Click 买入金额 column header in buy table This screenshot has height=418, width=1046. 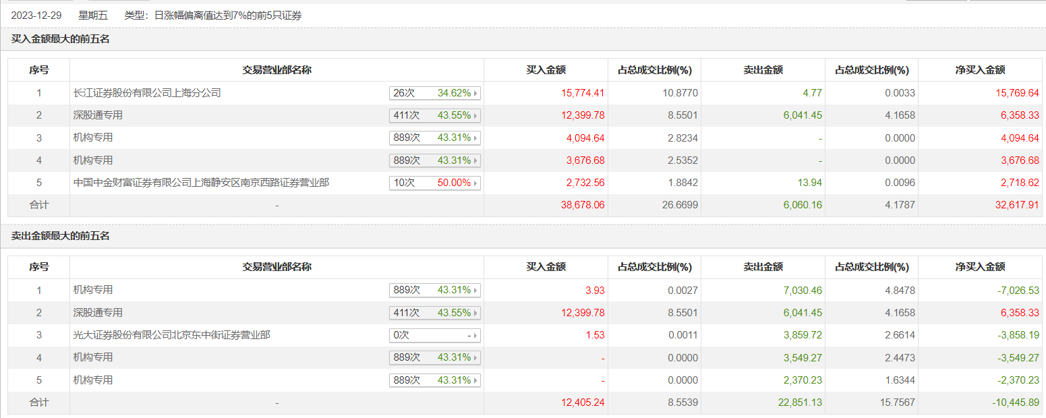546,70
